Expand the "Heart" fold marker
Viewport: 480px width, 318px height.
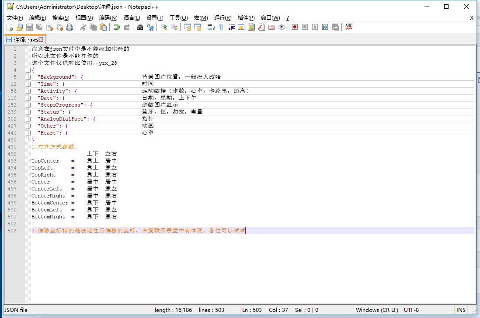point(28,133)
